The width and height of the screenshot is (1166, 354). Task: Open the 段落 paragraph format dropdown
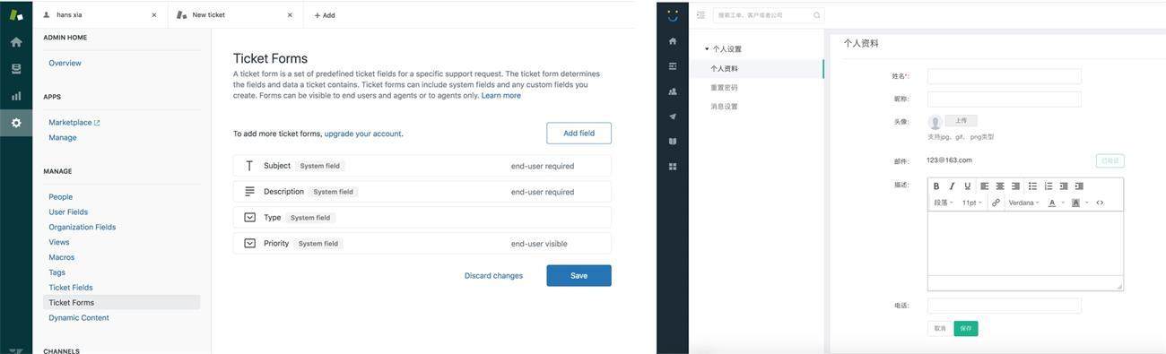click(944, 203)
